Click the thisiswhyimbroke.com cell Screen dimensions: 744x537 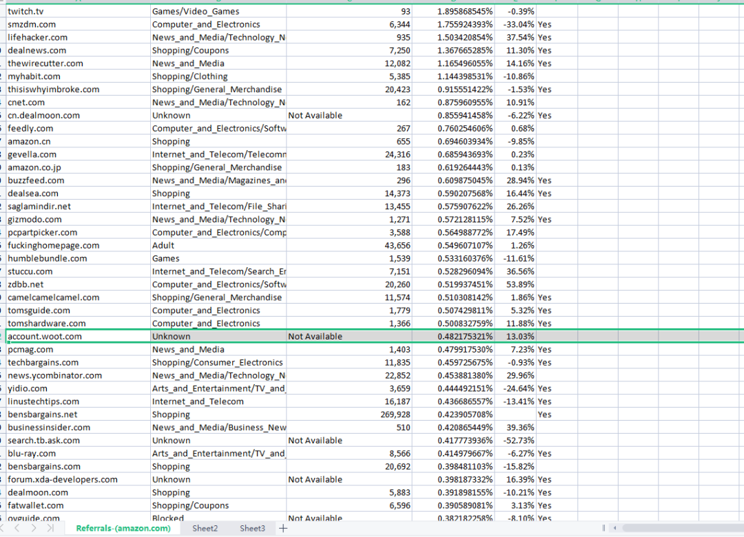coord(79,89)
